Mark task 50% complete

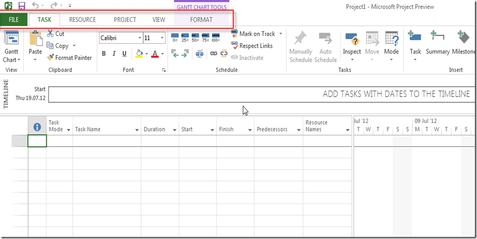[x=195, y=37]
